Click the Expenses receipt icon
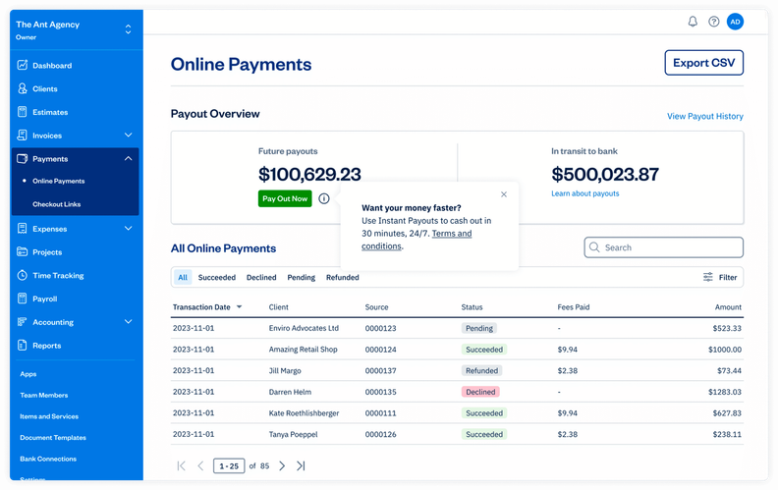Image resolution: width=778 pixels, height=490 pixels. [x=22, y=228]
